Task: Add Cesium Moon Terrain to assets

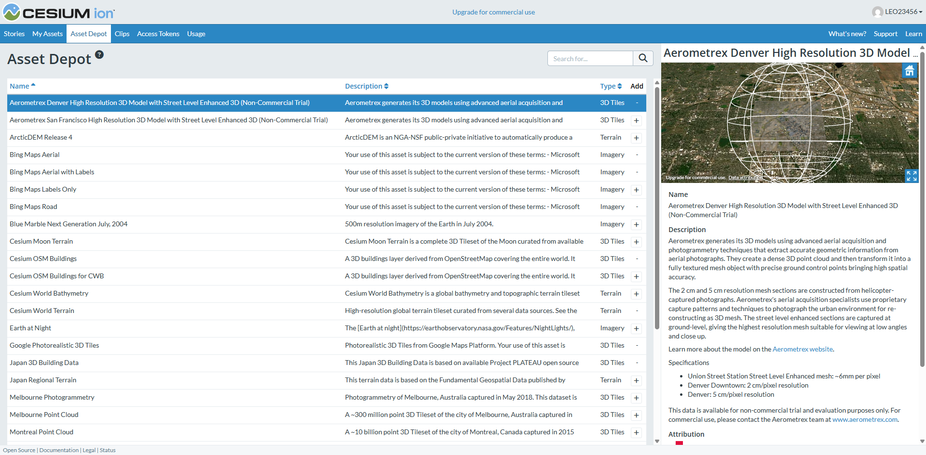Action: [637, 242]
